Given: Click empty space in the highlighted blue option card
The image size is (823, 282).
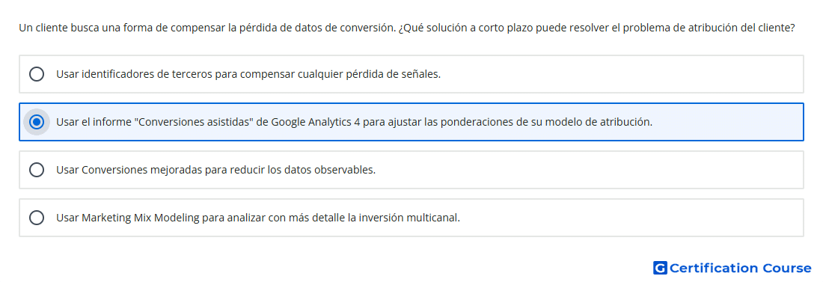Looking at the screenshot, I should coord(729,122).
